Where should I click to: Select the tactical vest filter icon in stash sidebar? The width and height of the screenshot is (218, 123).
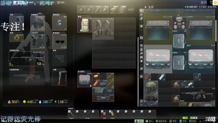[141, 49]
